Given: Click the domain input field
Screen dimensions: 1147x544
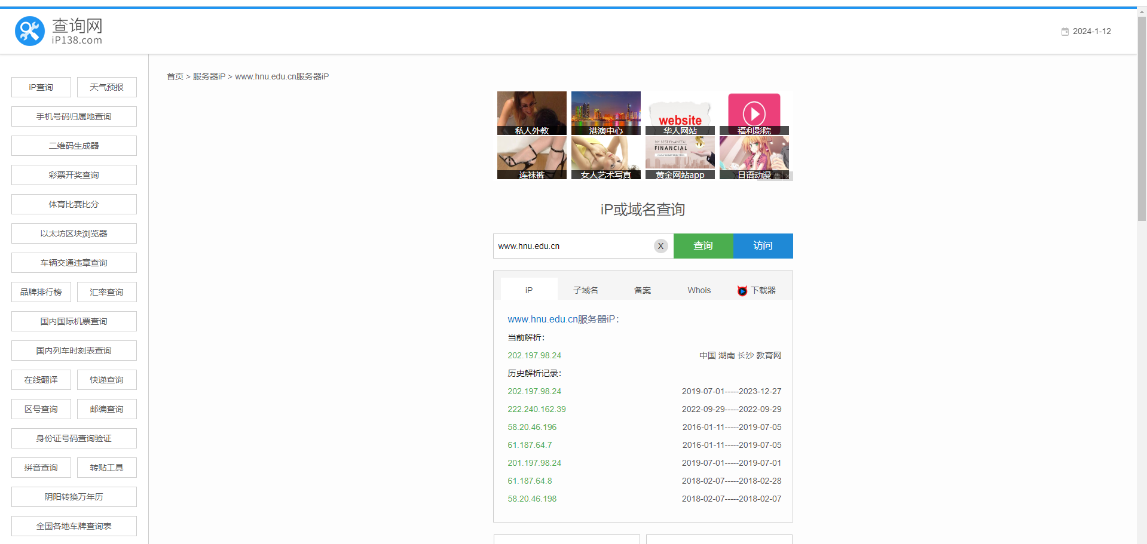Looking at the screenshot, I should pos(573,246).
